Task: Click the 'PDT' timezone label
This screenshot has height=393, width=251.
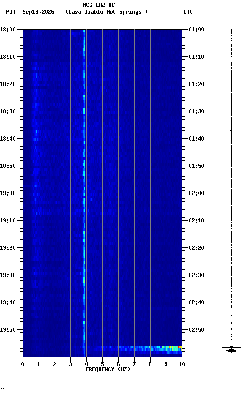Action: click(11, 12)
